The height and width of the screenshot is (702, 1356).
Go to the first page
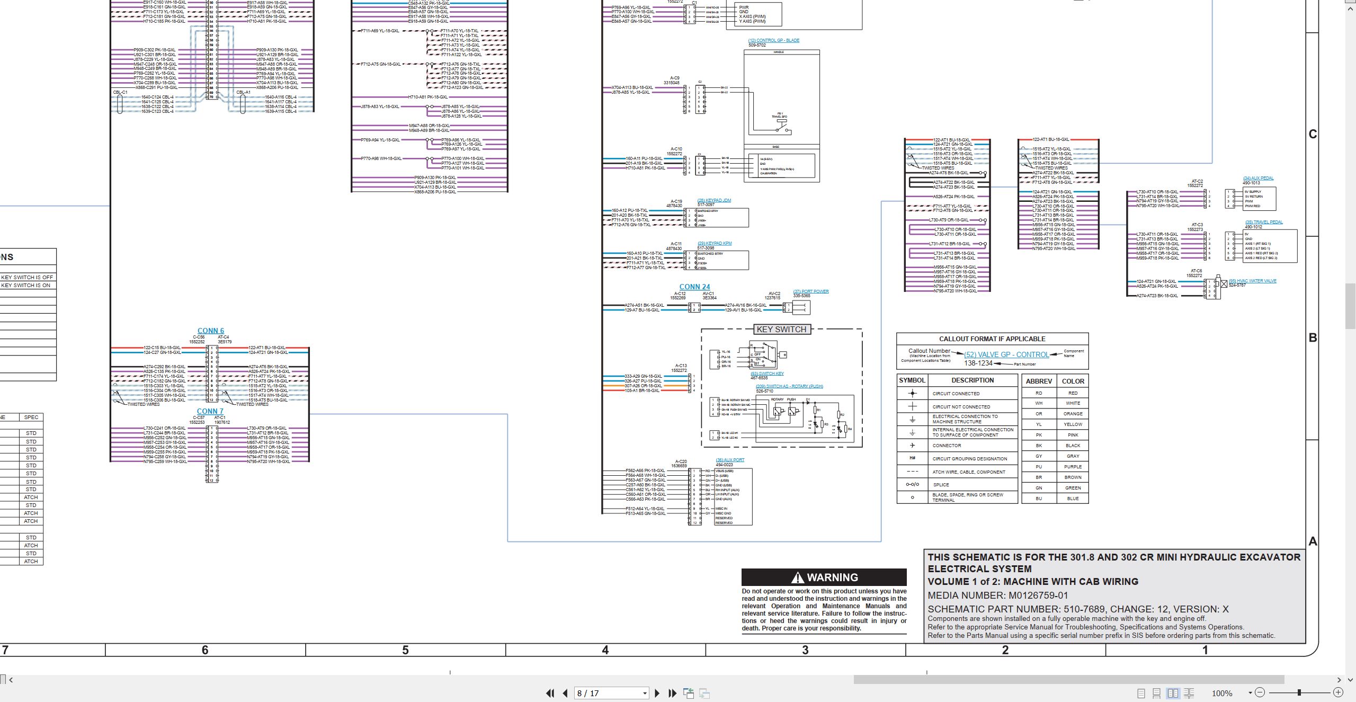click(550, 693)
